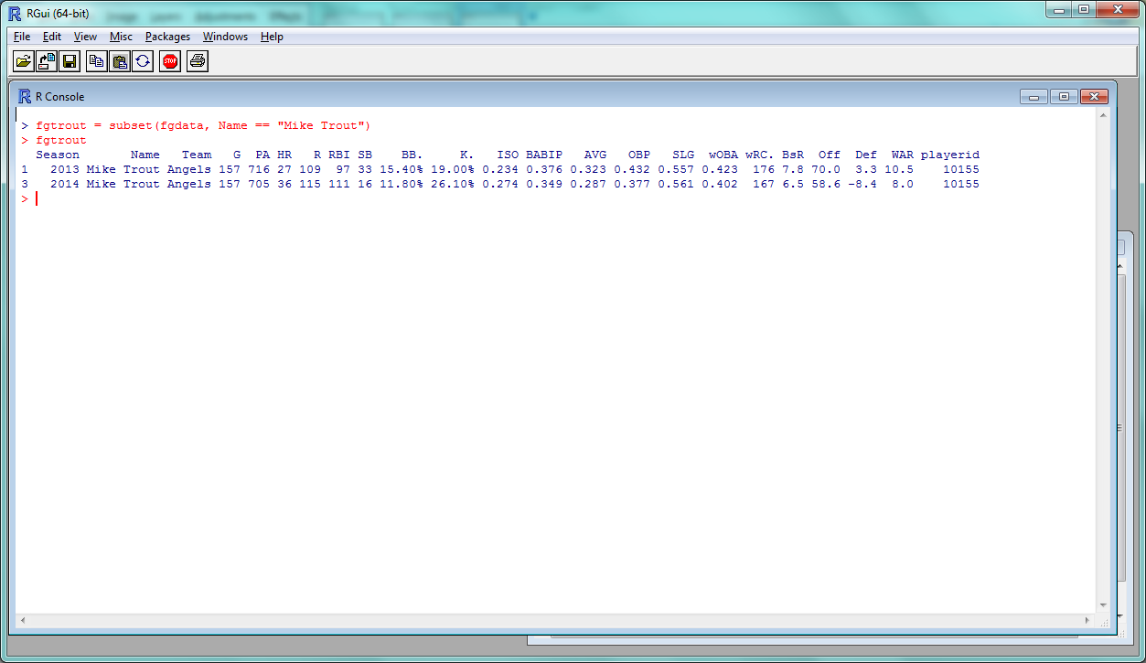The width and height of the screenshot is (1146, 663).
Task: Show the Windows menu
Action: click(225, 37)
